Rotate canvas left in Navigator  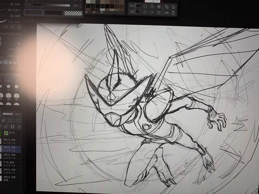click(145, 13)
